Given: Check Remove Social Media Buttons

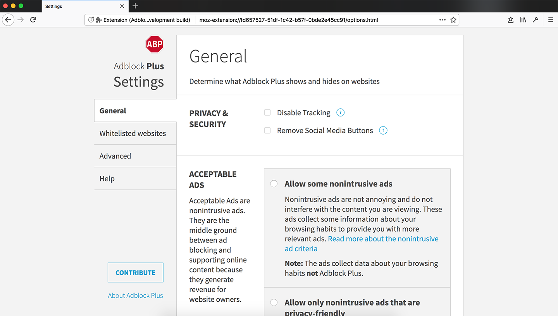Looking at the screenshot, I should (x=267, y=130).
